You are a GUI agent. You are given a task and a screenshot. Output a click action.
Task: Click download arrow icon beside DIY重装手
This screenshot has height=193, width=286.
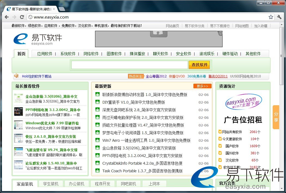pos(97,102)
